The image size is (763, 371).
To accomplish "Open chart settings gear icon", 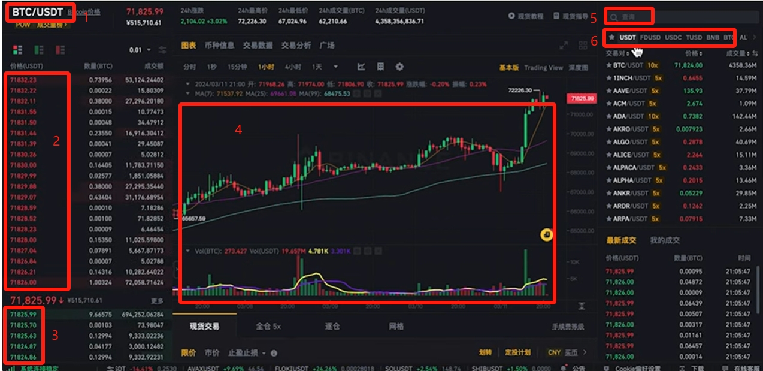I will (399, 67).
